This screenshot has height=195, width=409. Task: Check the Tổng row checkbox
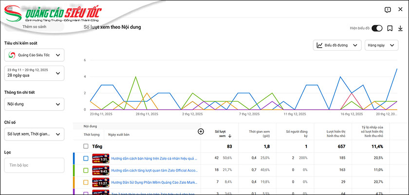pyautogui.click(x=86, y=146)
